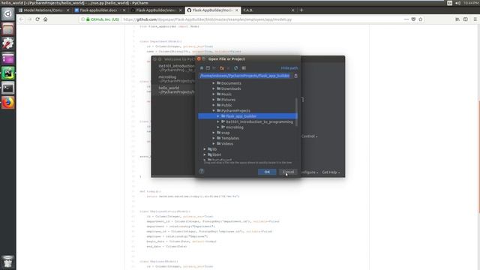Expand the Pictures folder
480x270 pixels.
coord(214,100)
